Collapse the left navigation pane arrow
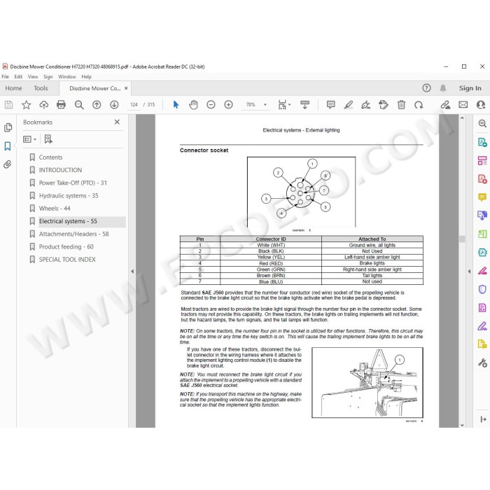The height and width of the screenshot is (490, 490). [x=132, y=272]
